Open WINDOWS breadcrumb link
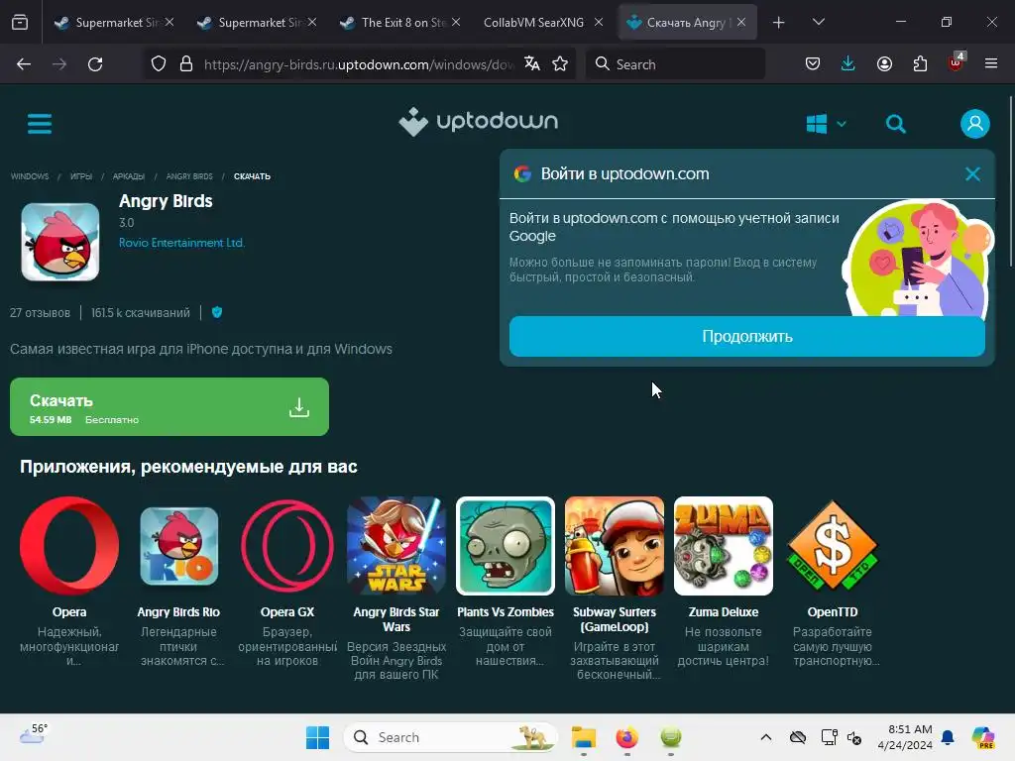Image resolution: width=1015 pixels, height=761 pixels. pyautogui.click(x=30, y=176)
